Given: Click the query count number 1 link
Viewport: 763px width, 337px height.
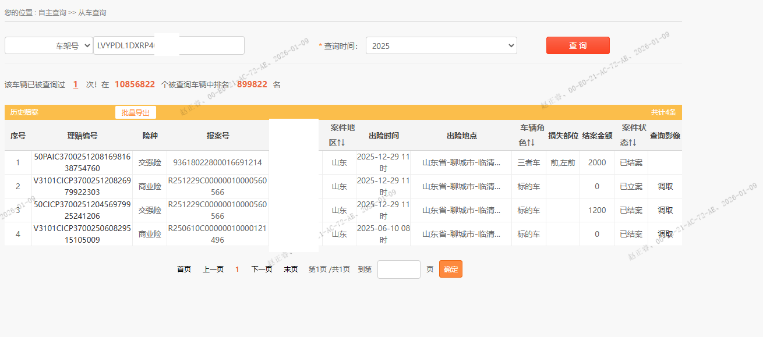Looking at the screenshot, I should pyautogui.click(x=76, y=84).
